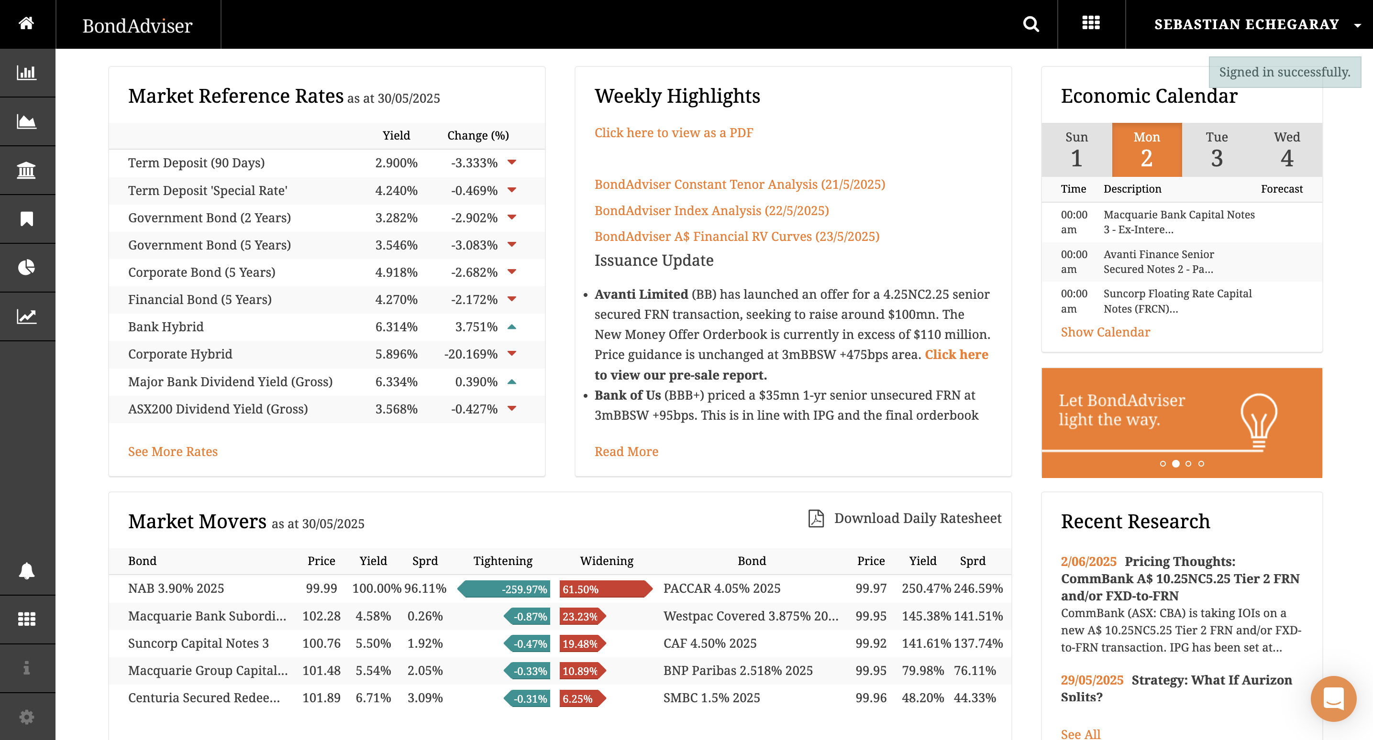
Task: Open the grid apps icon in sidebar
Action: click(x=26, y=619)
